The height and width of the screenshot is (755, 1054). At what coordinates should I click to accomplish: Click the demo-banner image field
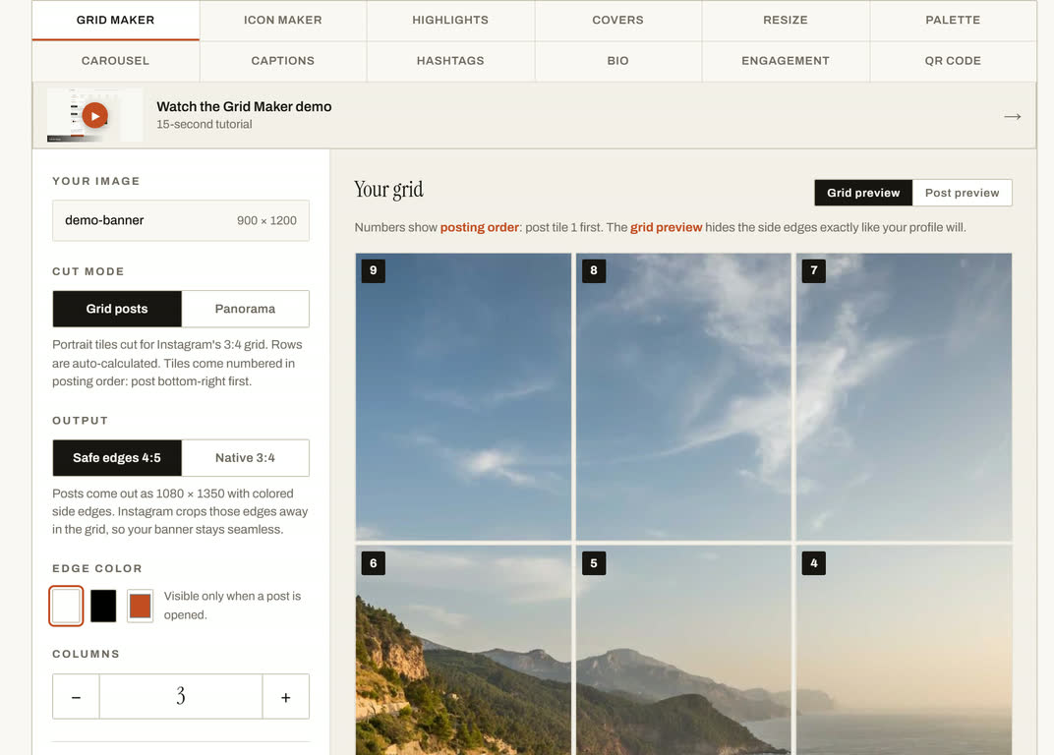click(181, 220)
